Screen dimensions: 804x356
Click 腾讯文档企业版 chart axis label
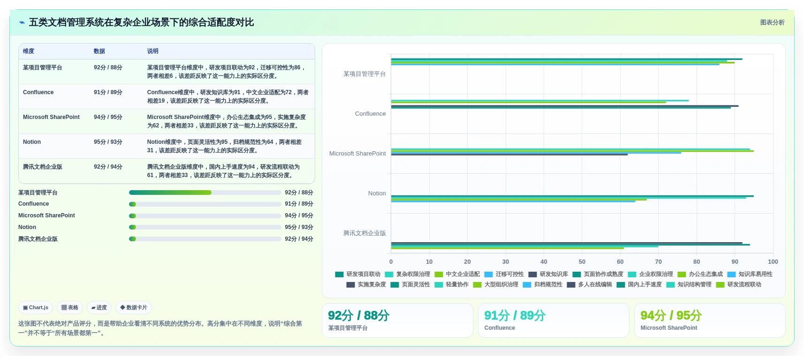pos(364,233)
